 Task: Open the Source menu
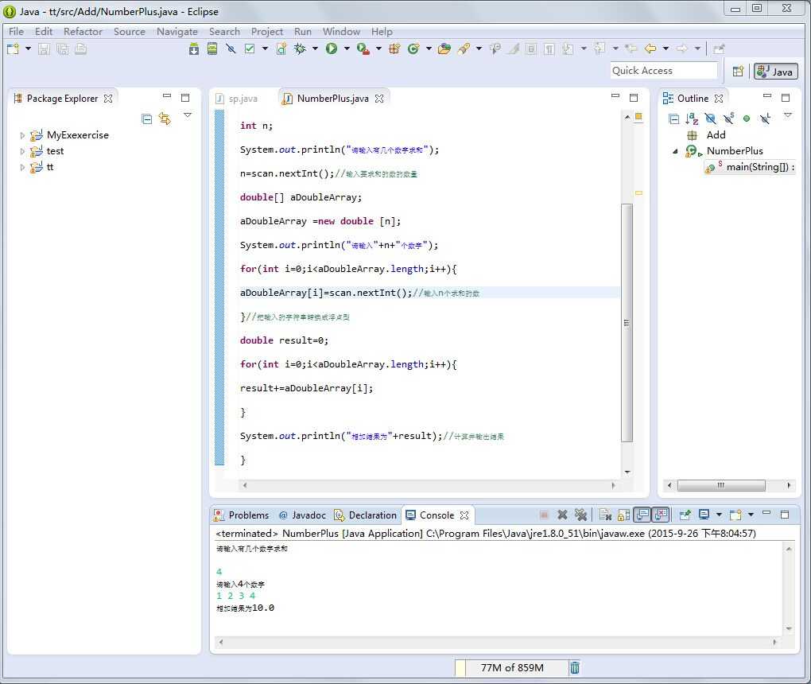[130, 32]
